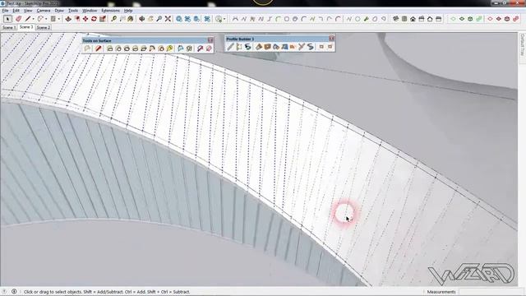Click the Zoom Extents icon
Screen dimensions: 526x296
(168, 19)
